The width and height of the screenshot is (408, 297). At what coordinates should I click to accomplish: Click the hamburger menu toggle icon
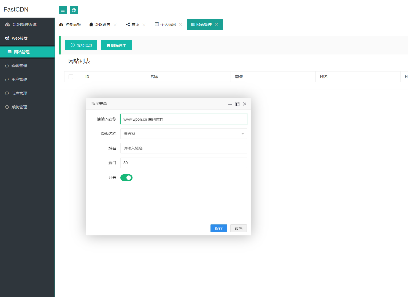pos(63,10)
